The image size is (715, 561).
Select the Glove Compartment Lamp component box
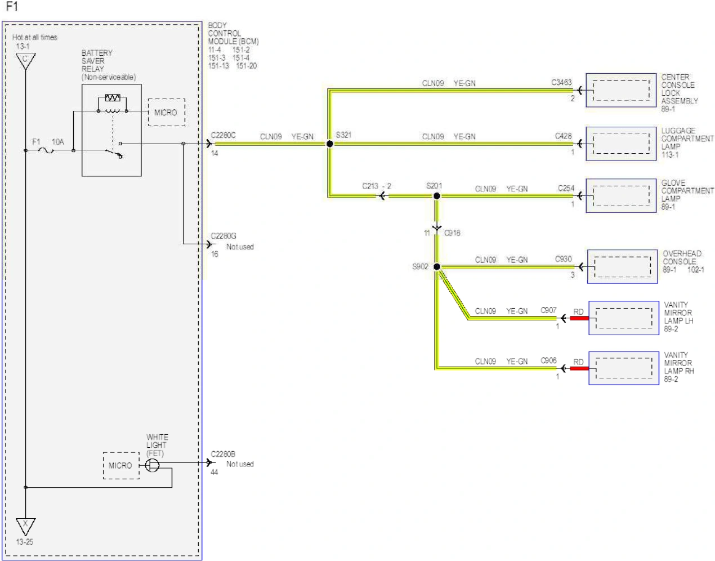point(621,196)
